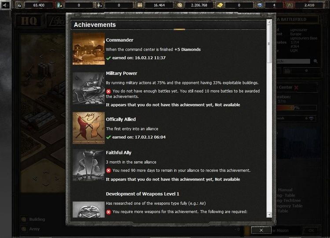Click the OK button in background window
Screen dimensions: 330x238
311,231
